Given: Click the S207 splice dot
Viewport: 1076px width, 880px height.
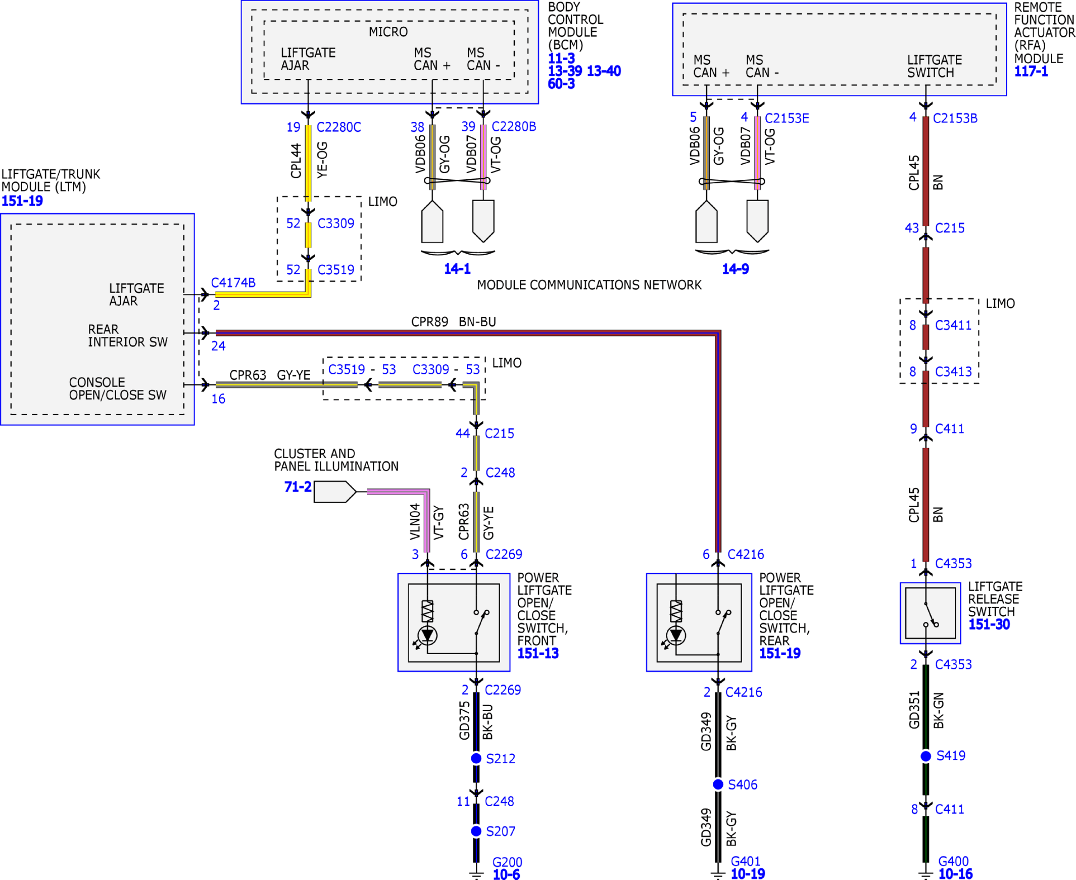Looking at the screenshot, I should [476, 832].
